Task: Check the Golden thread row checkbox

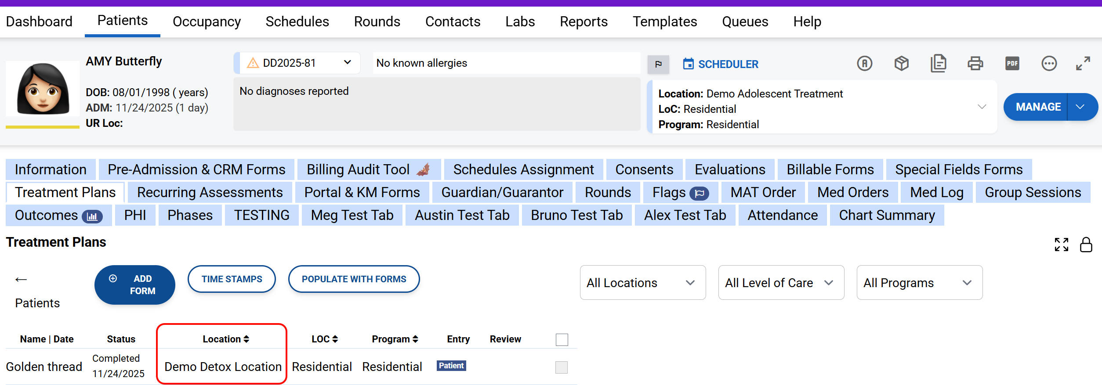Action: coord(562,367)
